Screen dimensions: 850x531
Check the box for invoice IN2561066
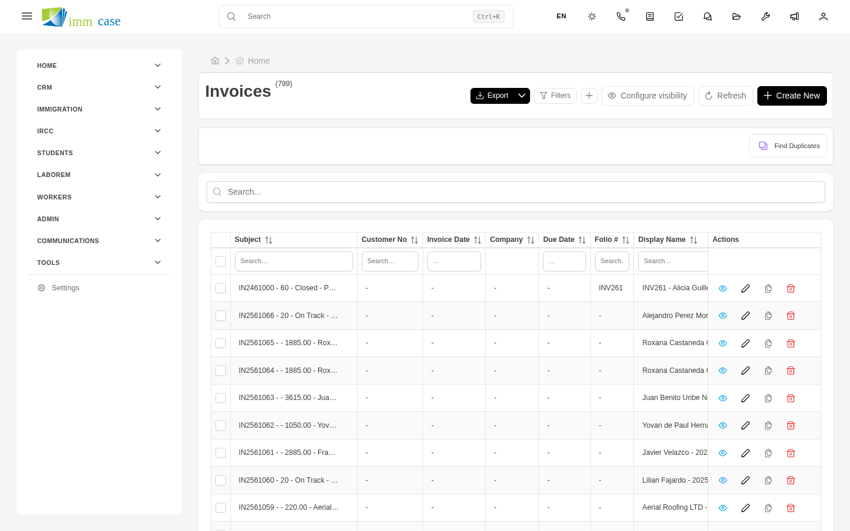(x=221, y=316)
